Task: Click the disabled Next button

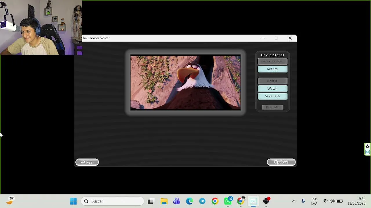Action: pos(272,81)
